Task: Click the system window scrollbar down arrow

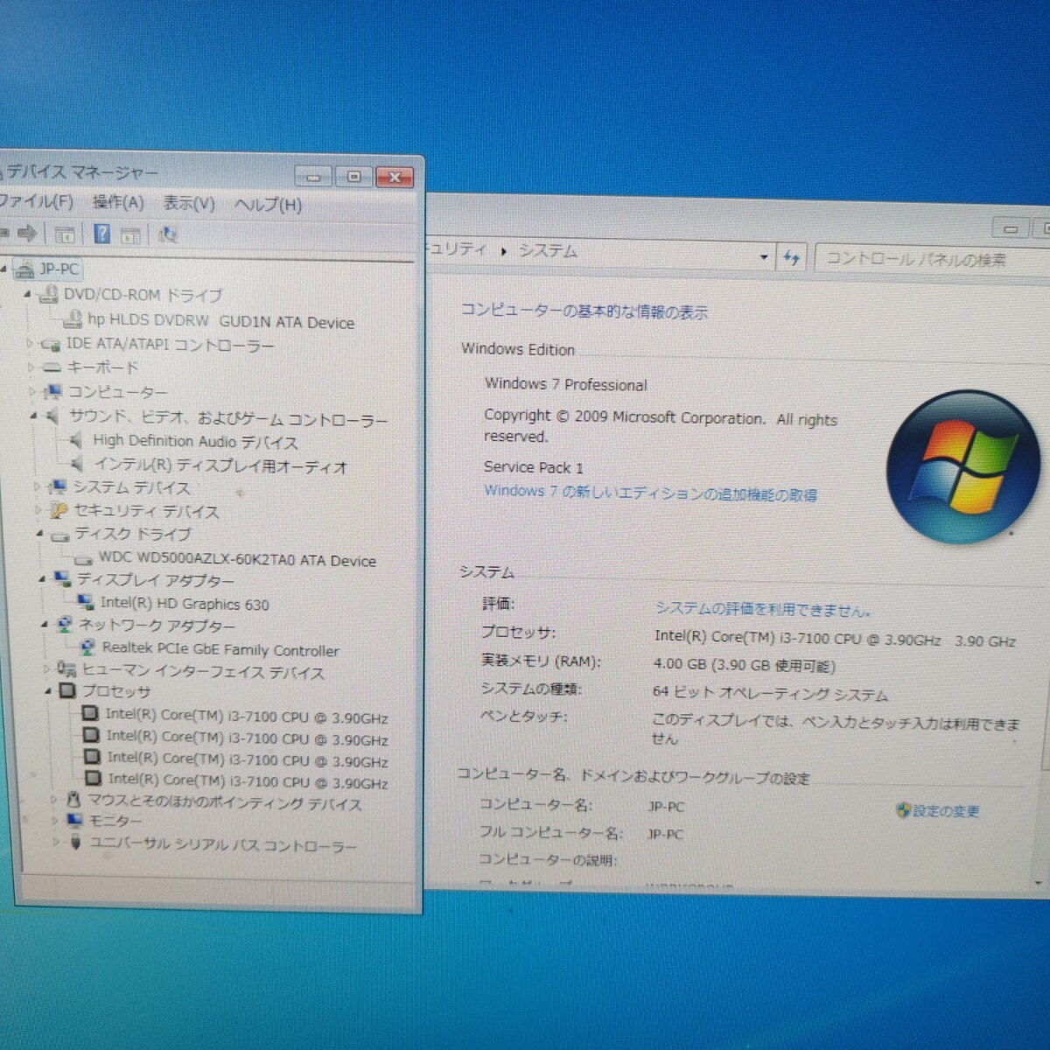Action: tap(1038, 883)
